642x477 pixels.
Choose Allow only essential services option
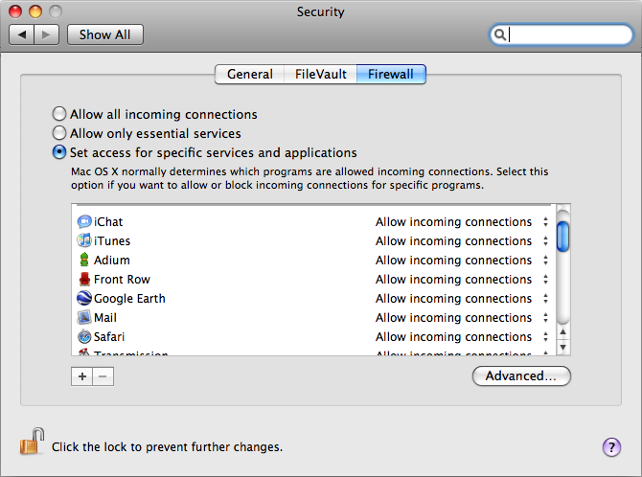pyautogui.click(x=59, y=133)
